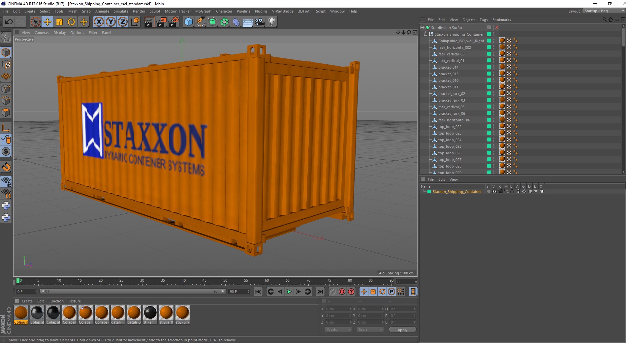626x343 pixels.
Task: Open the Layout dropdown Startup (User)
Action: (604, 11)
